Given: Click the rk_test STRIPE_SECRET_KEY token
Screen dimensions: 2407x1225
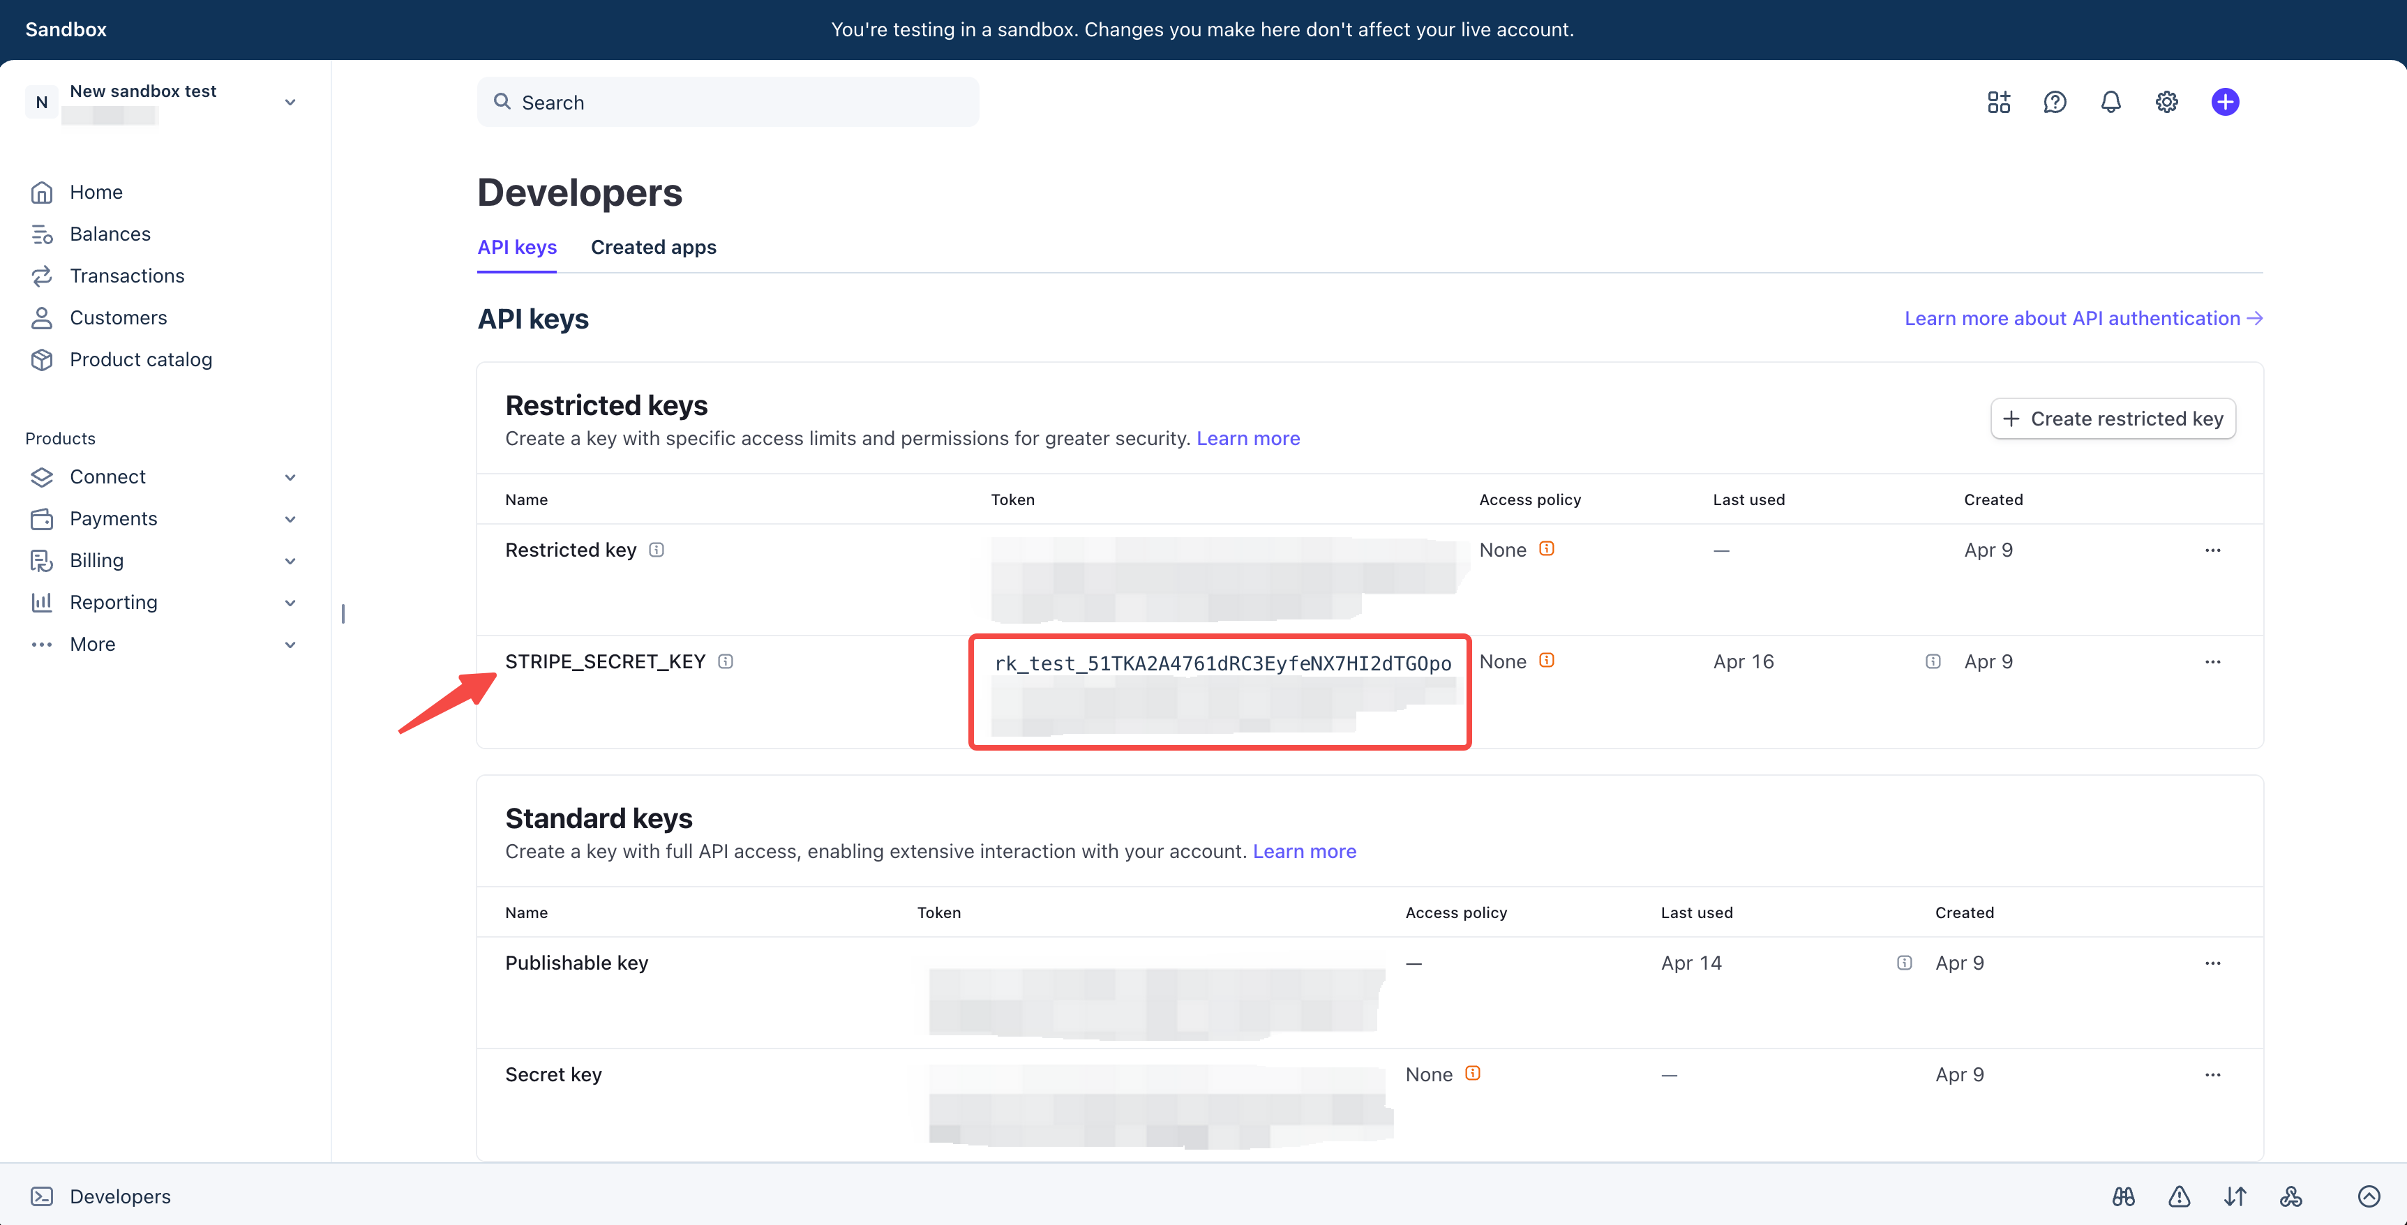Looking at the screenshot, I should (1222, 663).
